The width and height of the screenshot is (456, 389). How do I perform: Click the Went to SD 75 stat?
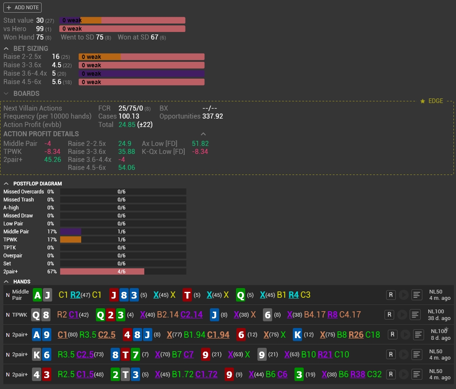click(x=86, y=37)
